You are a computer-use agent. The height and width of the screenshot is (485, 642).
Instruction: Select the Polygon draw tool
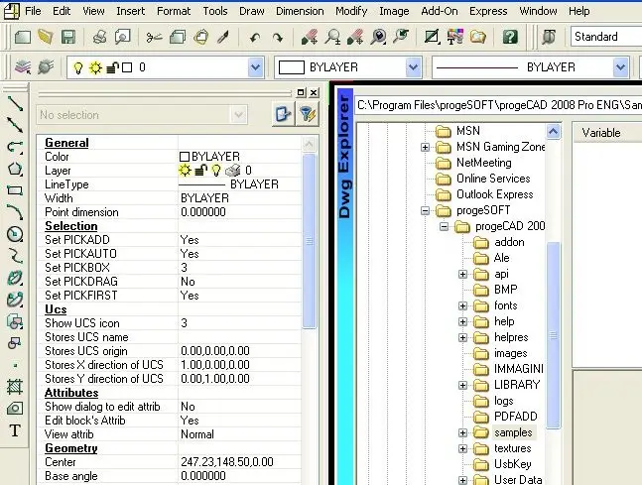[x=15, y=169]
